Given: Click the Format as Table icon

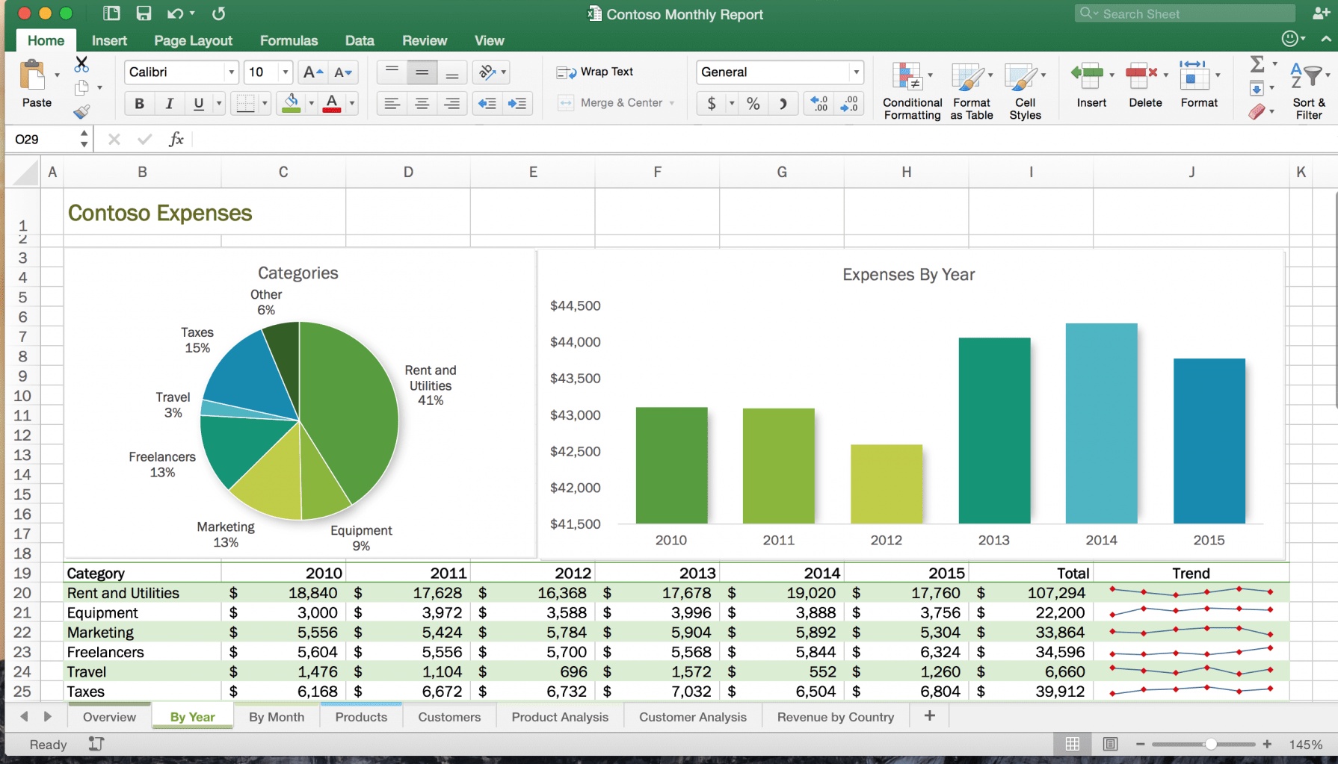Looking at the screenshot, I should (971, 90).
